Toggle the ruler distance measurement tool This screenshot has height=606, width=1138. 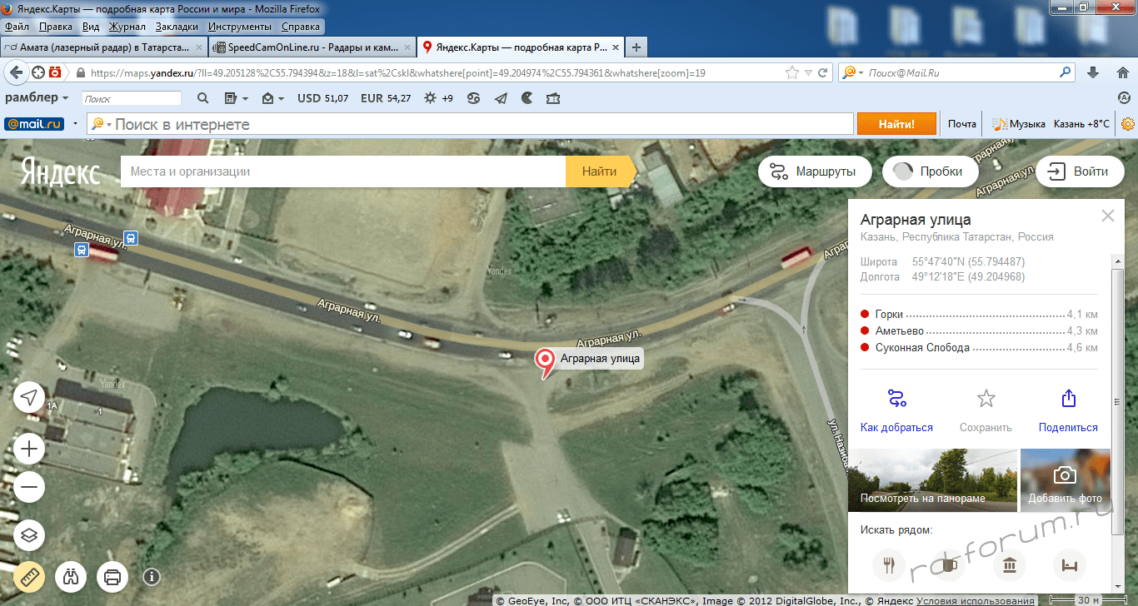tap(29, 576)
